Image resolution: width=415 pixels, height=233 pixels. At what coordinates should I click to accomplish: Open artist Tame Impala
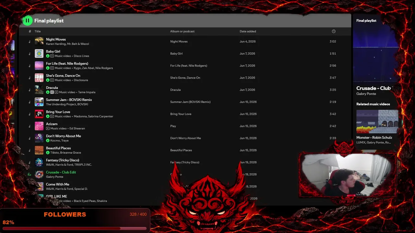pos(87,92)
